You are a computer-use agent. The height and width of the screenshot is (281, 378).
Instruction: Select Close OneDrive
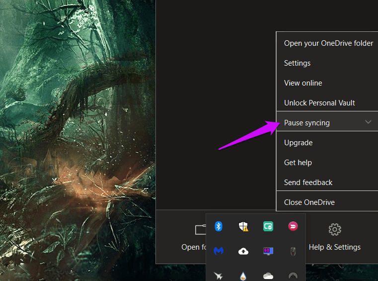click(x=327, y=202)
